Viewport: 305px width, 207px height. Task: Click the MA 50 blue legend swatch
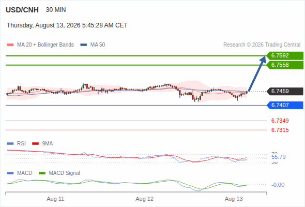click(84, 45)
